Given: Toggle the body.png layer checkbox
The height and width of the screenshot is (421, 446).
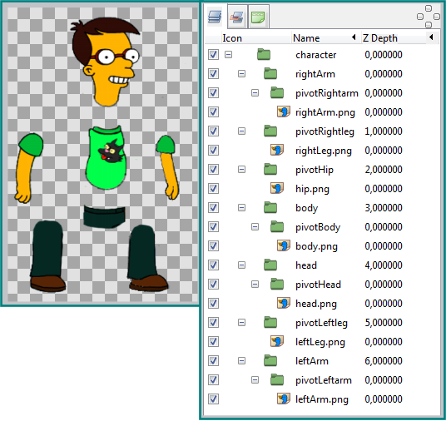Looking at the screenshot, I should click(x=213, y=245).
